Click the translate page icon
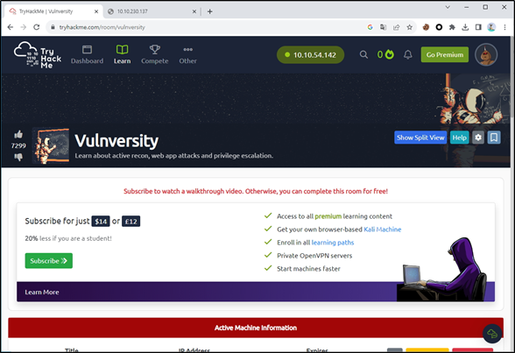The image size is (515, 353). click(x=383, y=27)
